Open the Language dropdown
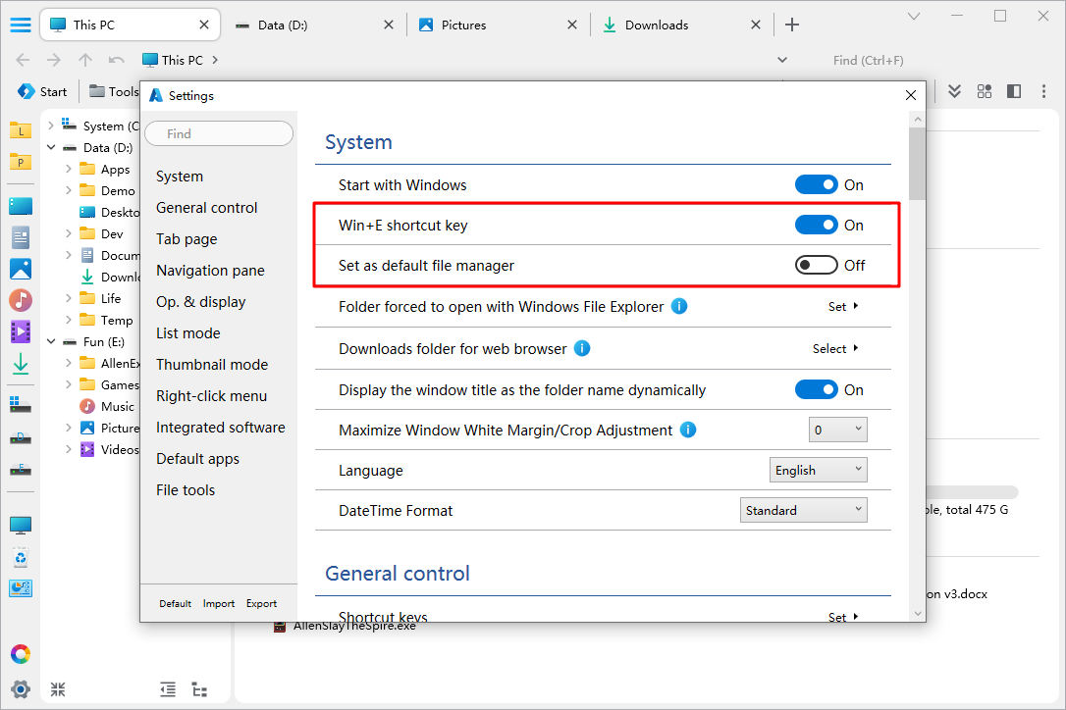This screenshot has width=1066, height=710. tap(819, 470)
